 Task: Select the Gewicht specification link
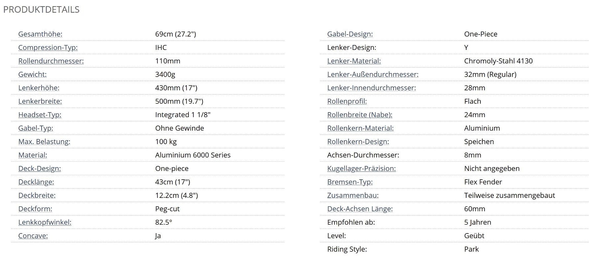[x=32, y=74]
